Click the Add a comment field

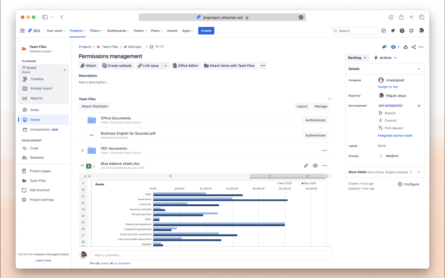coord(211,255)
